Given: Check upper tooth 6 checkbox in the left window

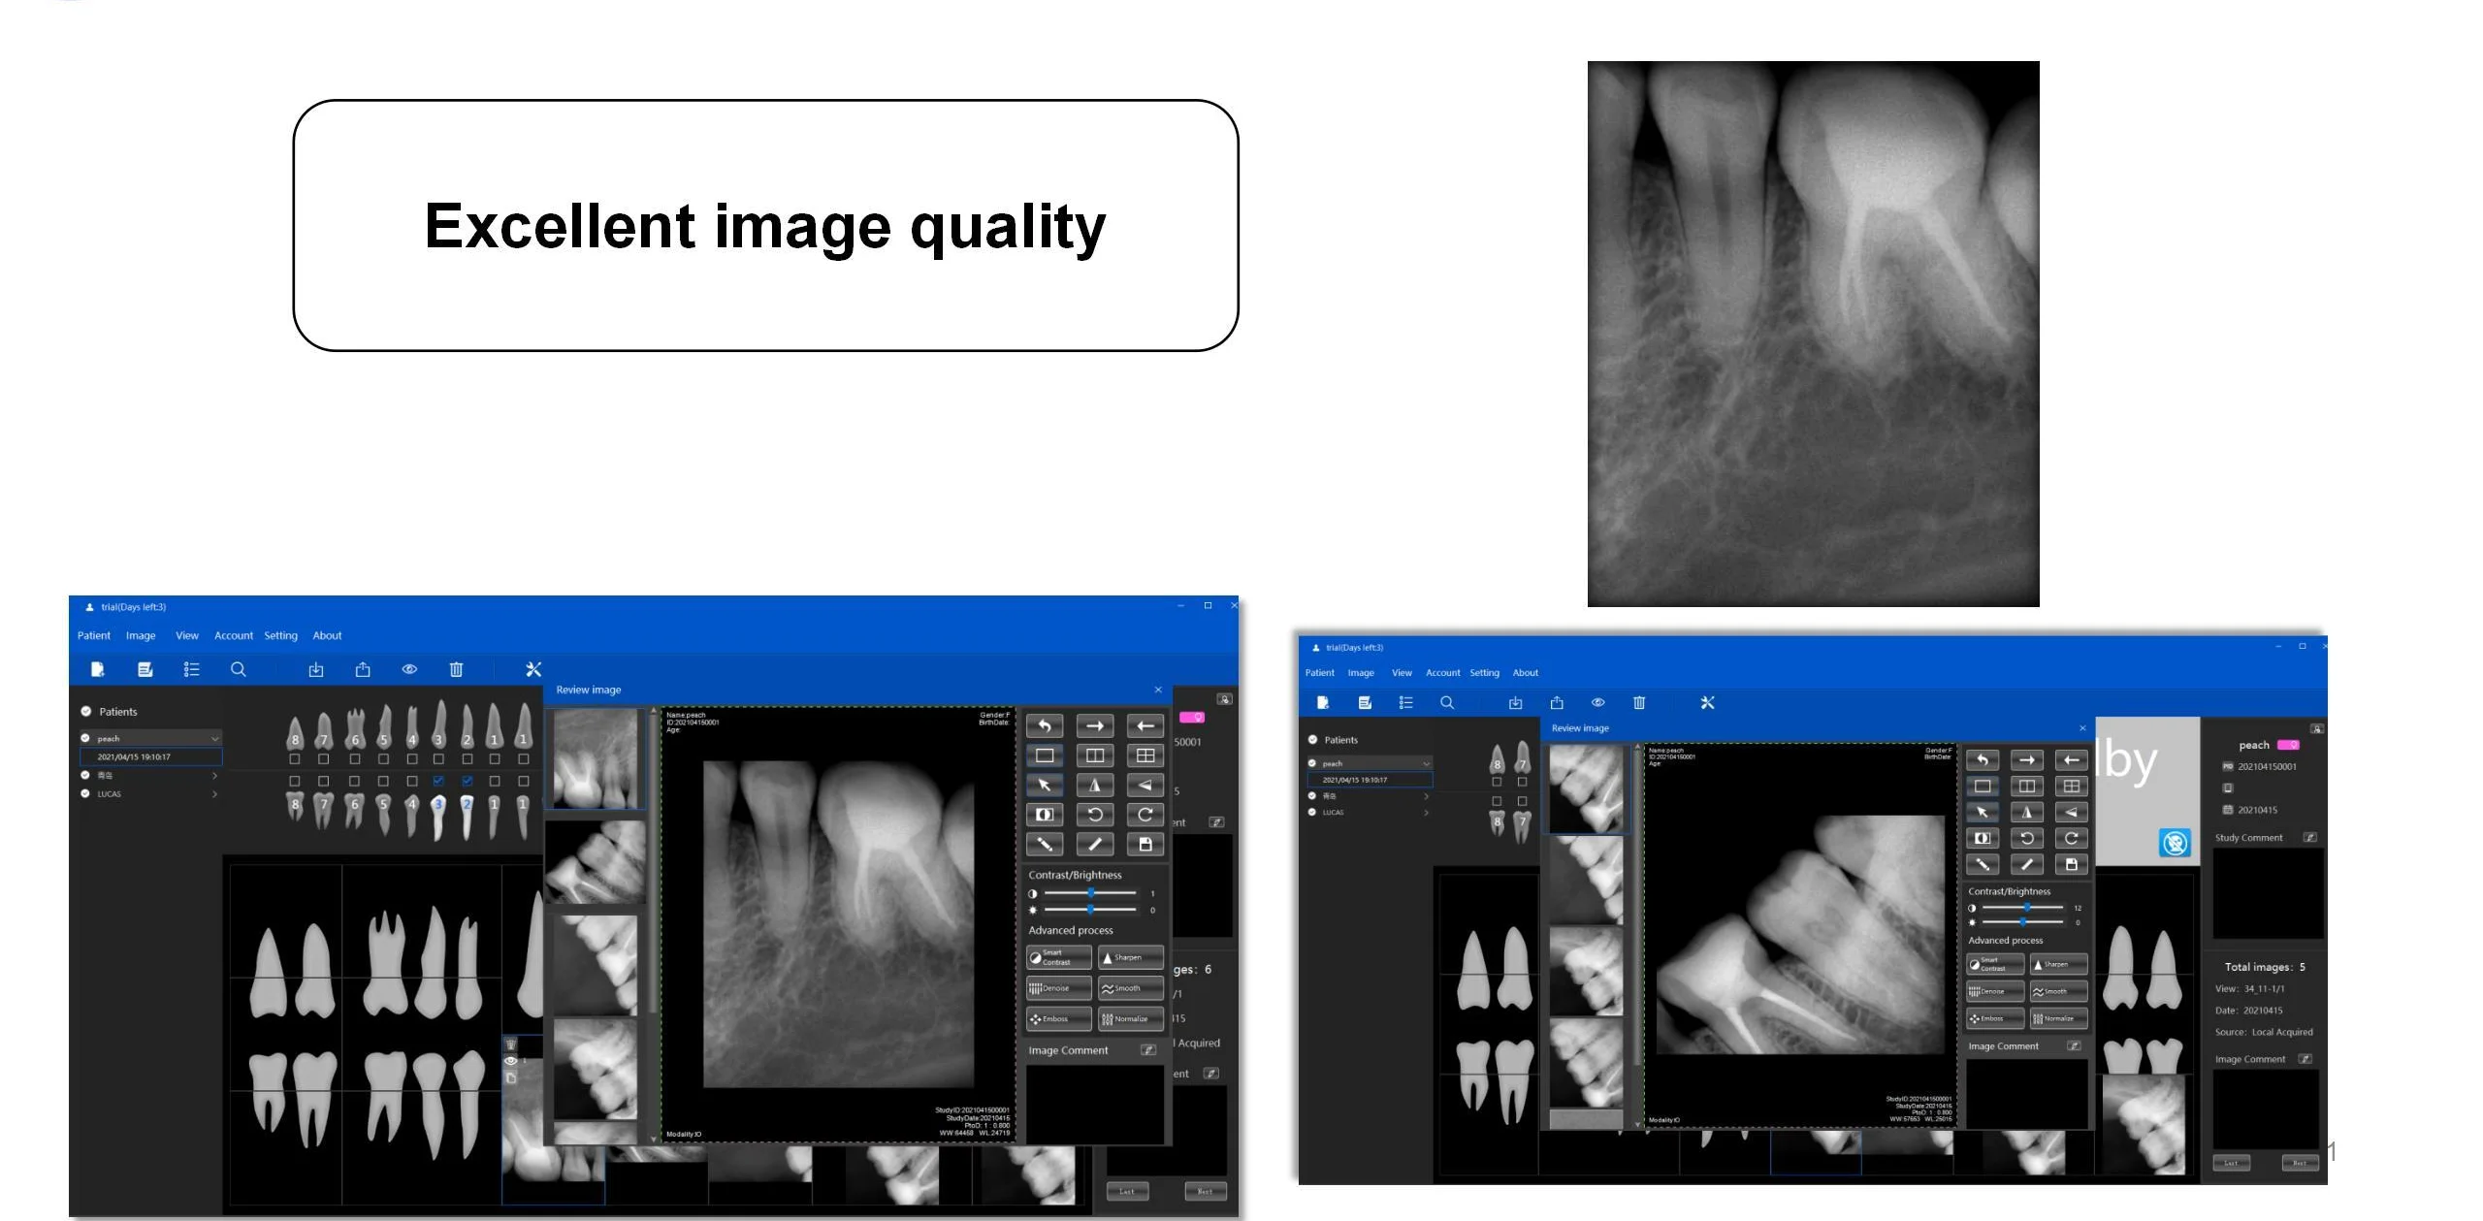Looking at the screenshot, I should [x=355, y=758].
